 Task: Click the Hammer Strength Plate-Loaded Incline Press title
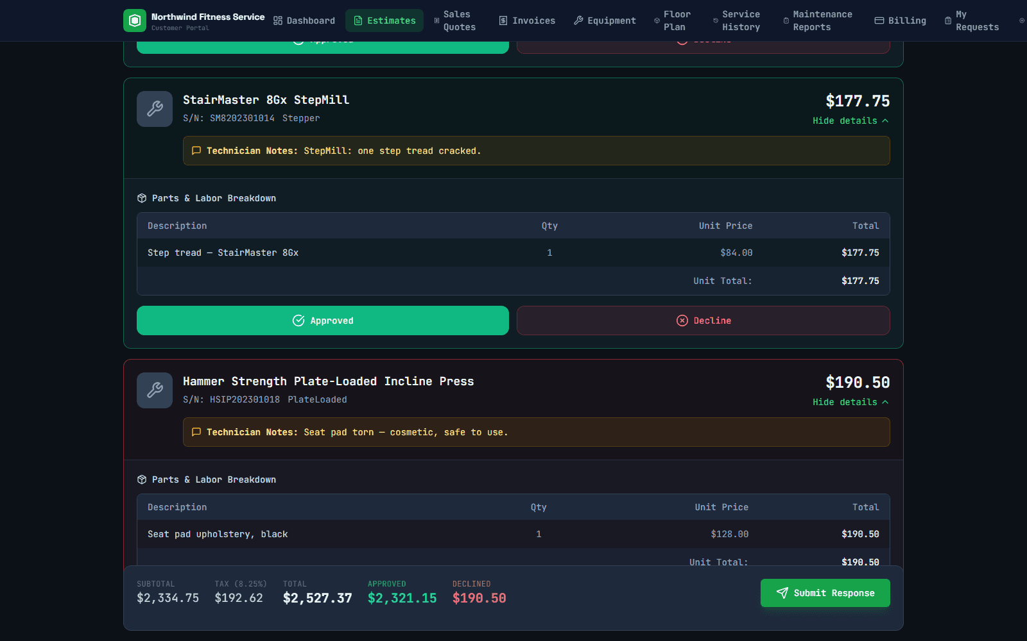click(x=329, y=381)
